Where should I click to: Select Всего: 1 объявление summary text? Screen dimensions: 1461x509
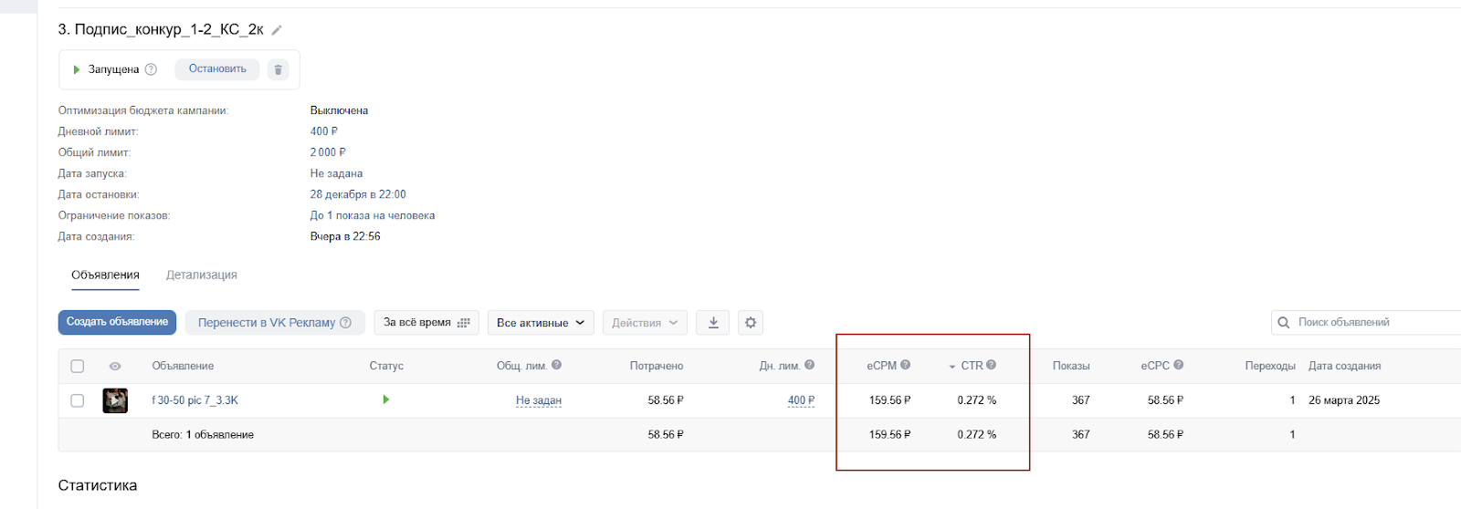pyautogui.click(x=203, y=435)
